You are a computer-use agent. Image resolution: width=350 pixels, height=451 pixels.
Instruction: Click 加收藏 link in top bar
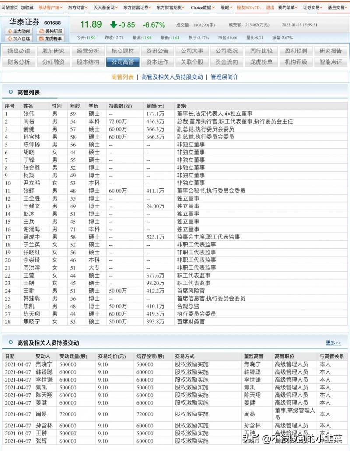27,7
